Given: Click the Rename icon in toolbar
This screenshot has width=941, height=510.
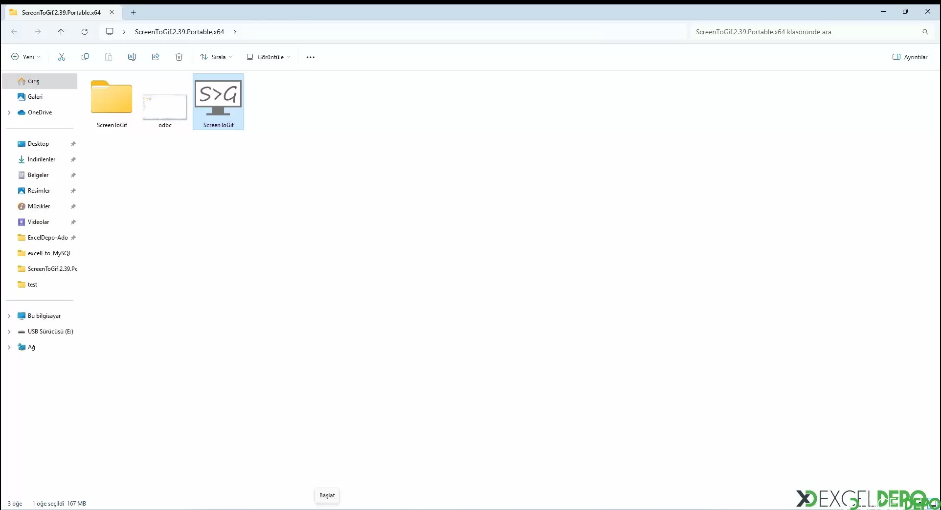Looking at the screenshot, I should [x=132, y=57].
